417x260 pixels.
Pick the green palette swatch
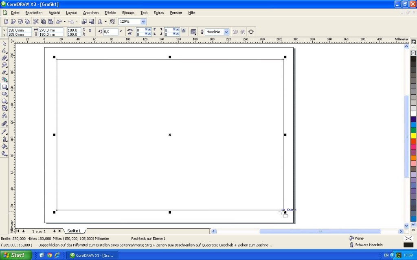pos(413,130)
